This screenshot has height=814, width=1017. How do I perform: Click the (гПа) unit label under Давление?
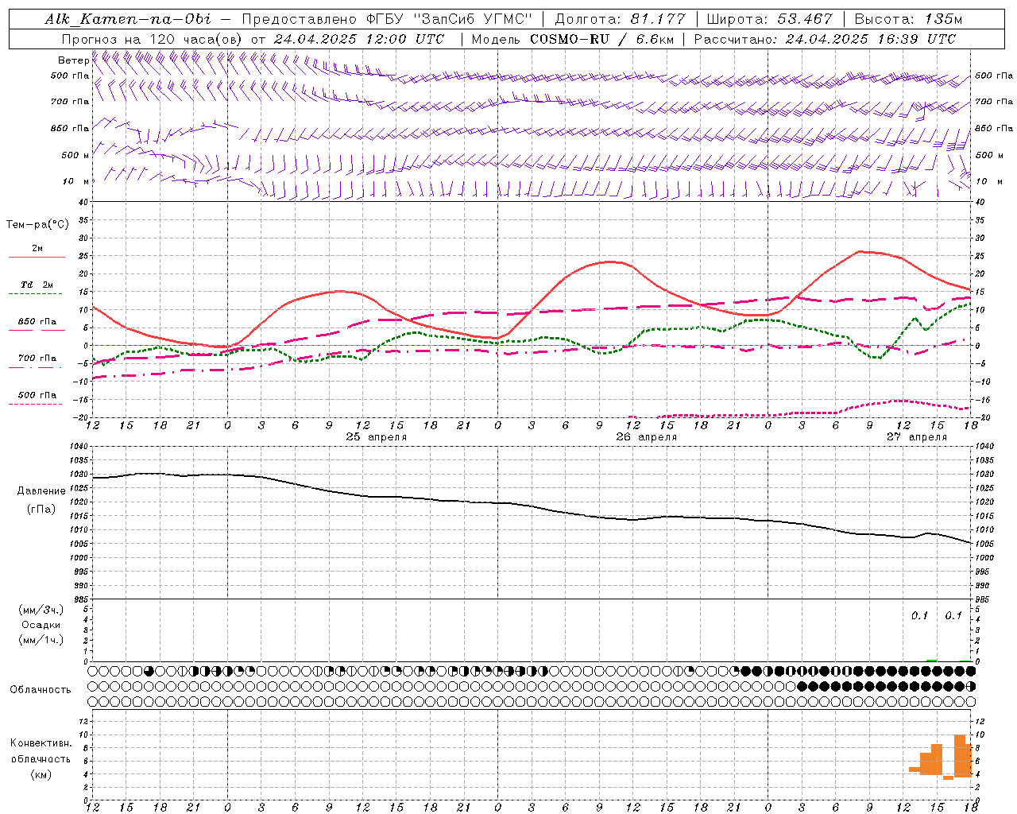click(41, 509)
